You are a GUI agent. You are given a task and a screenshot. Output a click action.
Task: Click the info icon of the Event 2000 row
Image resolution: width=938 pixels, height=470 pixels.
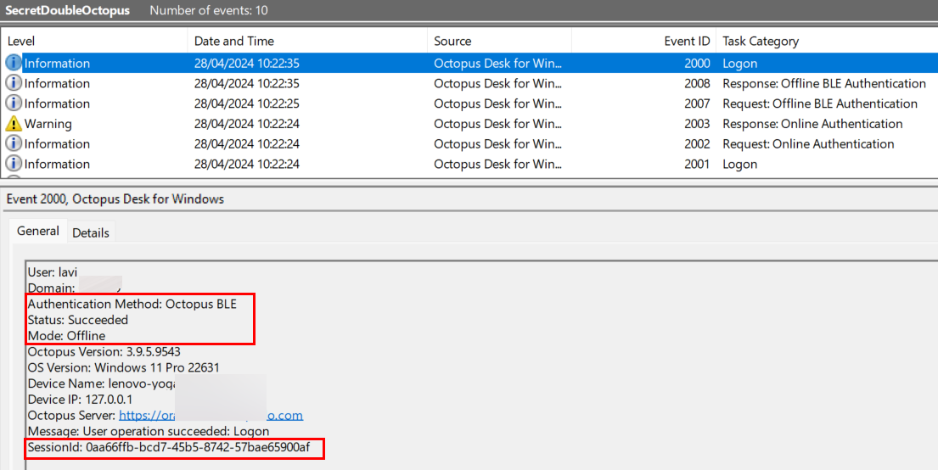[14, 63]
